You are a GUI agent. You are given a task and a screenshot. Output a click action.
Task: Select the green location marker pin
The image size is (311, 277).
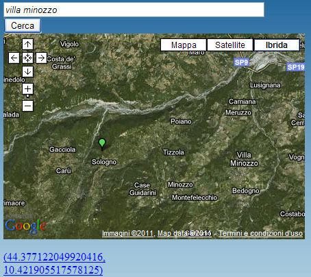102,145
